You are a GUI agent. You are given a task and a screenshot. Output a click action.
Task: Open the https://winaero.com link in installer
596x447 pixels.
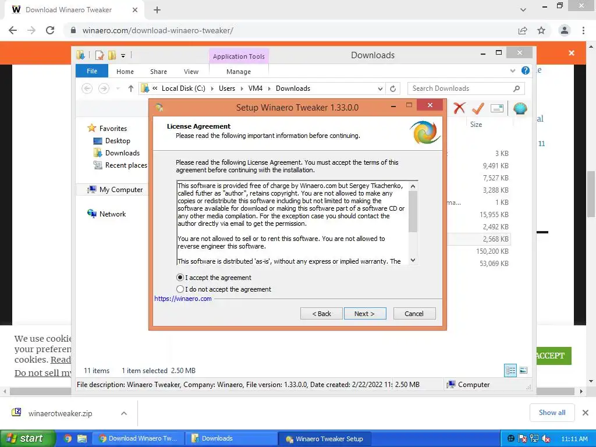point(183,299)
